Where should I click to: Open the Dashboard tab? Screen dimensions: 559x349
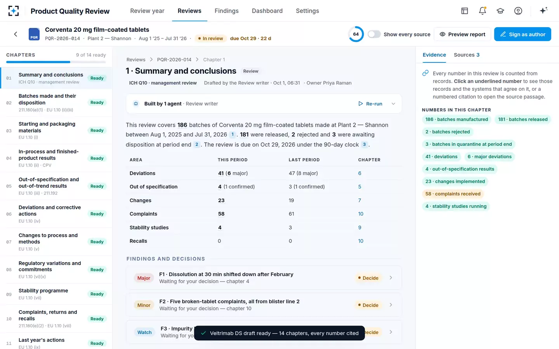coord(267,11)
